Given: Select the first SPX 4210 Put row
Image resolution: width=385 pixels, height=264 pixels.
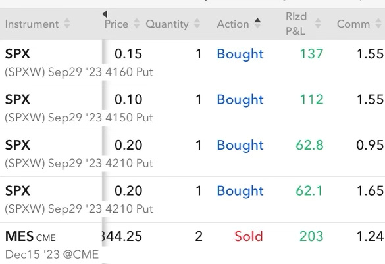Looking at the screenshot, I should (x=192, y=154).
